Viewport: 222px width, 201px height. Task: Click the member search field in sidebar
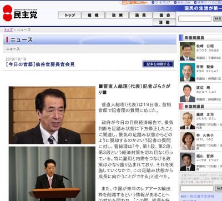pyautogui.click(x=197, y=188)
